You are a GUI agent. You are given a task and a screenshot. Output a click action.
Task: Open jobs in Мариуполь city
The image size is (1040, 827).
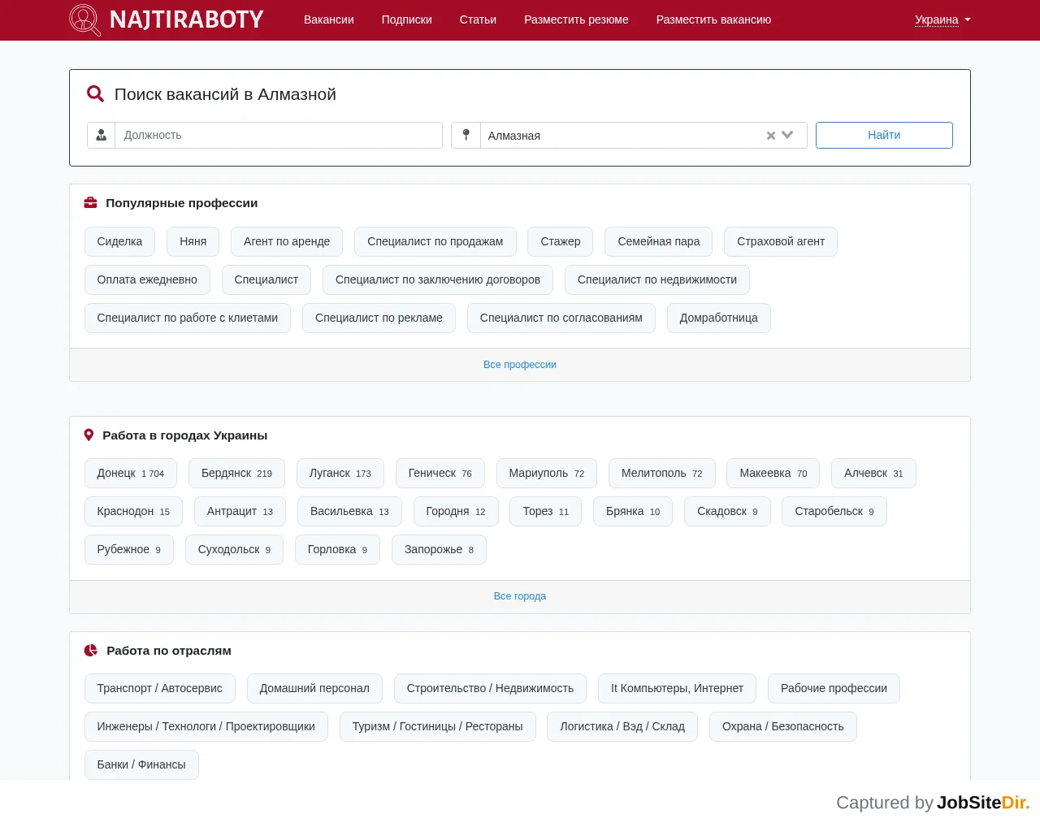click(x=547, y=473)
